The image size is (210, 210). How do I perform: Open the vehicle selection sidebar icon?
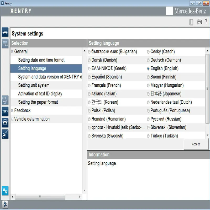tap(5, 32)
